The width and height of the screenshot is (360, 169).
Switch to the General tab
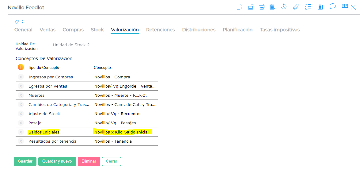coord(23,30)
